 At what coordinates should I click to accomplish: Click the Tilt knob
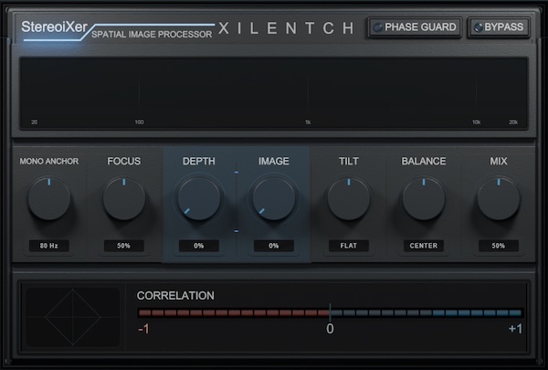(349, 198)
